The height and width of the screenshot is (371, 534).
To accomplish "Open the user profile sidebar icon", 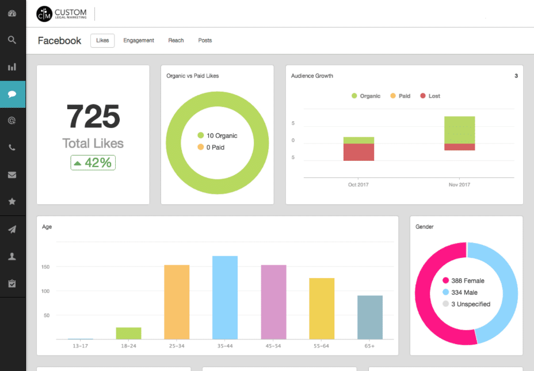I will pyautogui.click(x=12, y=256).
